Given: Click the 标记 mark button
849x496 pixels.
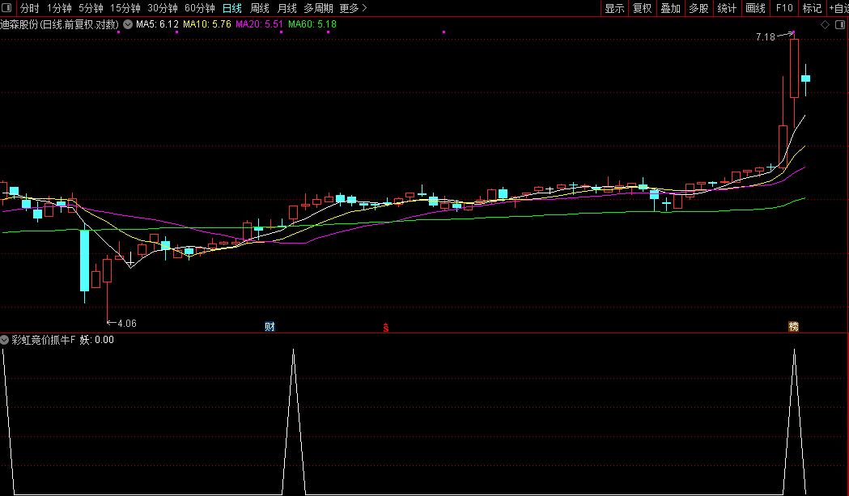Looking at the screenshot, I should pos(812,8).
